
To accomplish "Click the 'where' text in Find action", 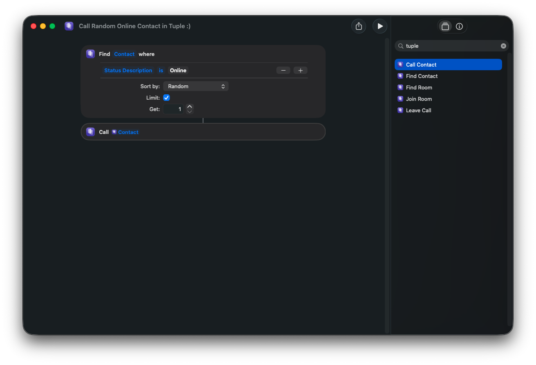I will point(147,54).
